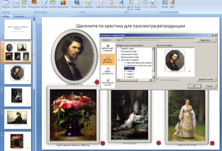This screenshot has height=151, width=222.
Task: Choose link to place in document option
Action: coord(108,59)
